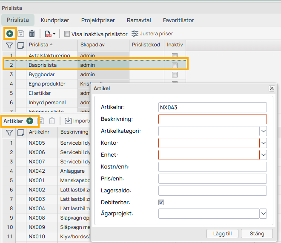The width and height of the screenshot is (281, 243).
Task: Click the green add price list icon
Action: (10, 33)
